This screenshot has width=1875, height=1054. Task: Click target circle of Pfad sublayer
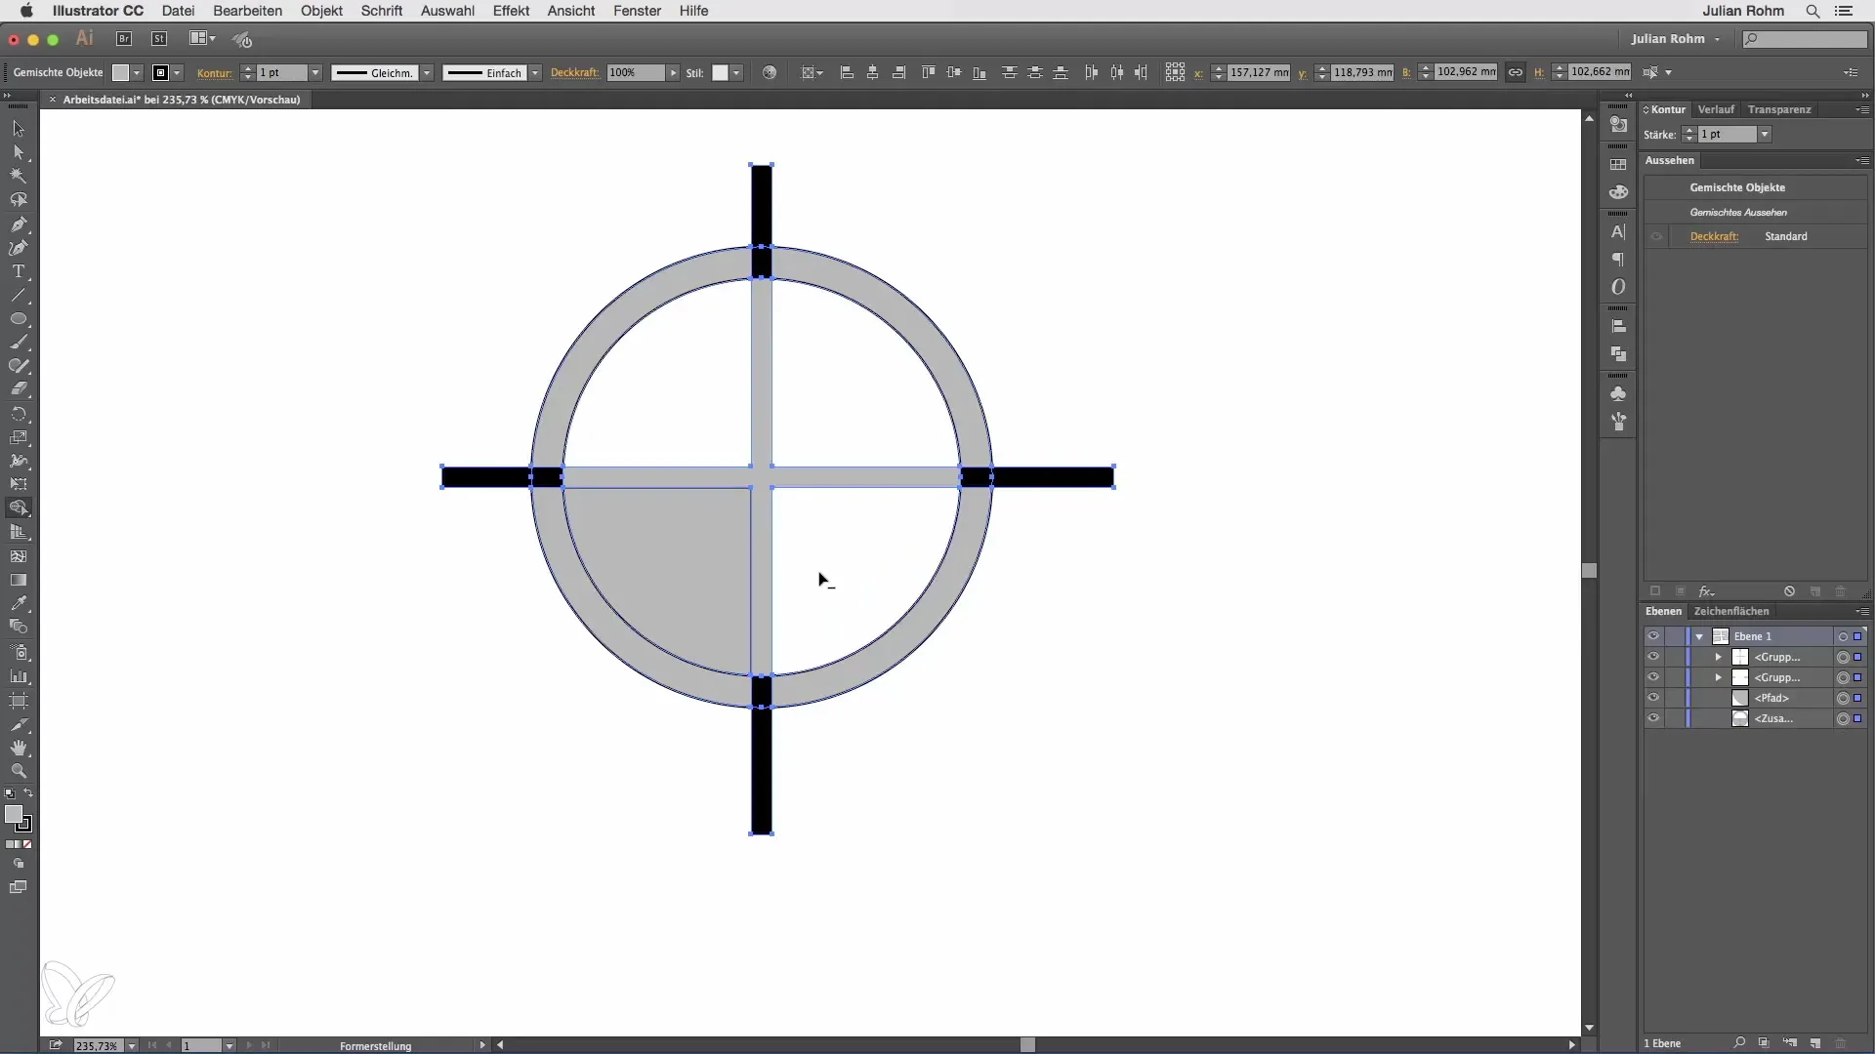point(1842,698)
